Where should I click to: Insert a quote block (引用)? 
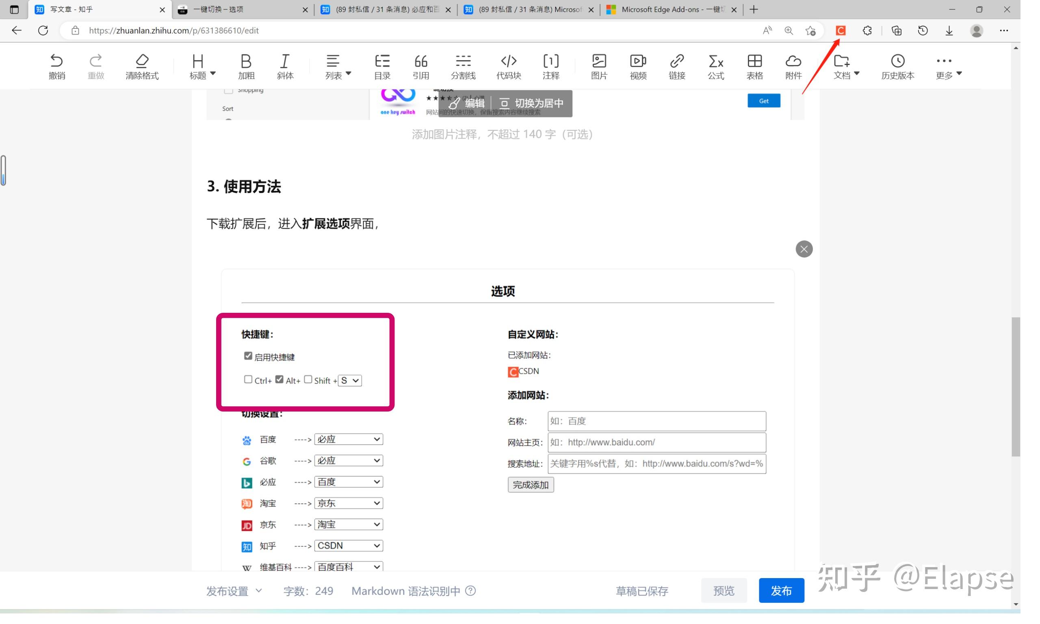[421, 67]
